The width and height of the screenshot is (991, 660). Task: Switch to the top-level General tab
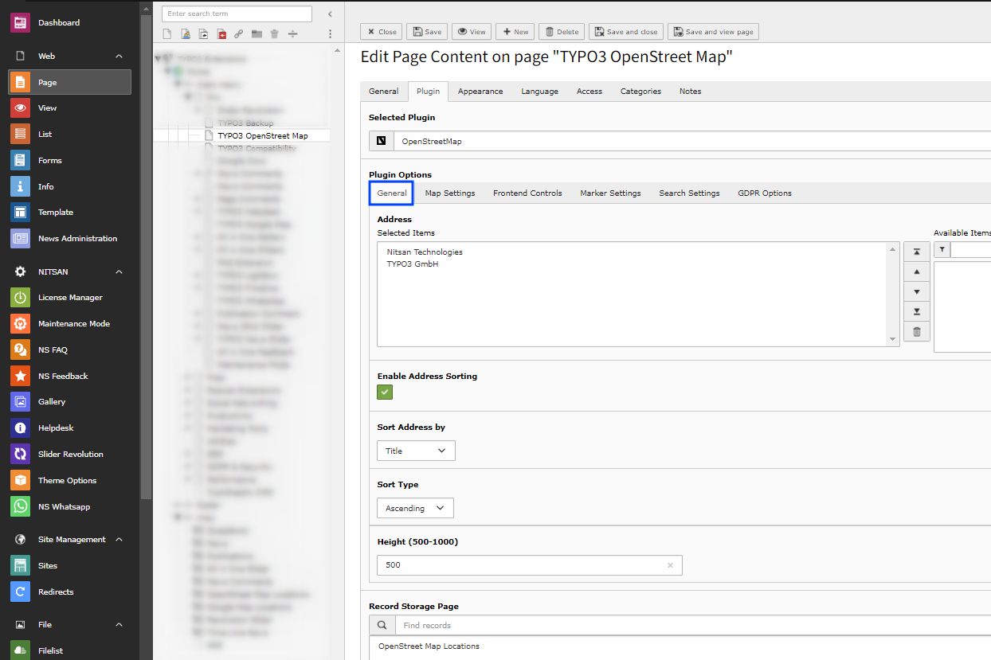[383, 92]
